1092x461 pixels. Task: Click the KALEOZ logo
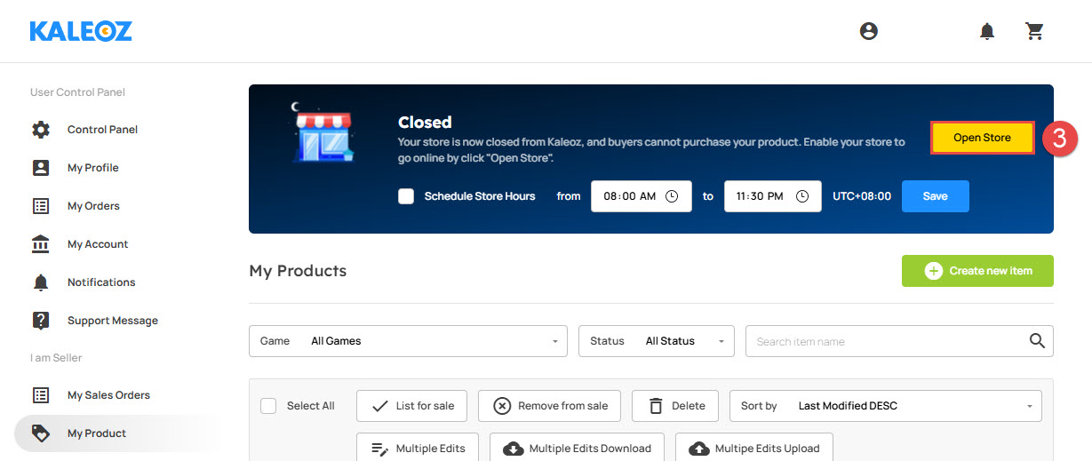[81, 31]
